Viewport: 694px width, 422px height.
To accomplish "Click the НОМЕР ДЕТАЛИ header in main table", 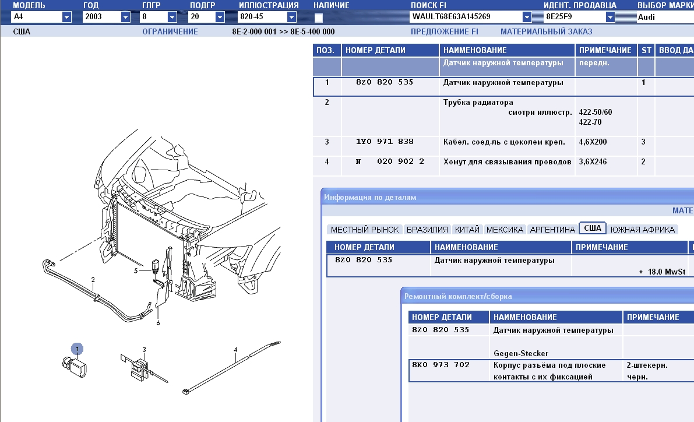I will pyautogui.click(x=390, y=50).
